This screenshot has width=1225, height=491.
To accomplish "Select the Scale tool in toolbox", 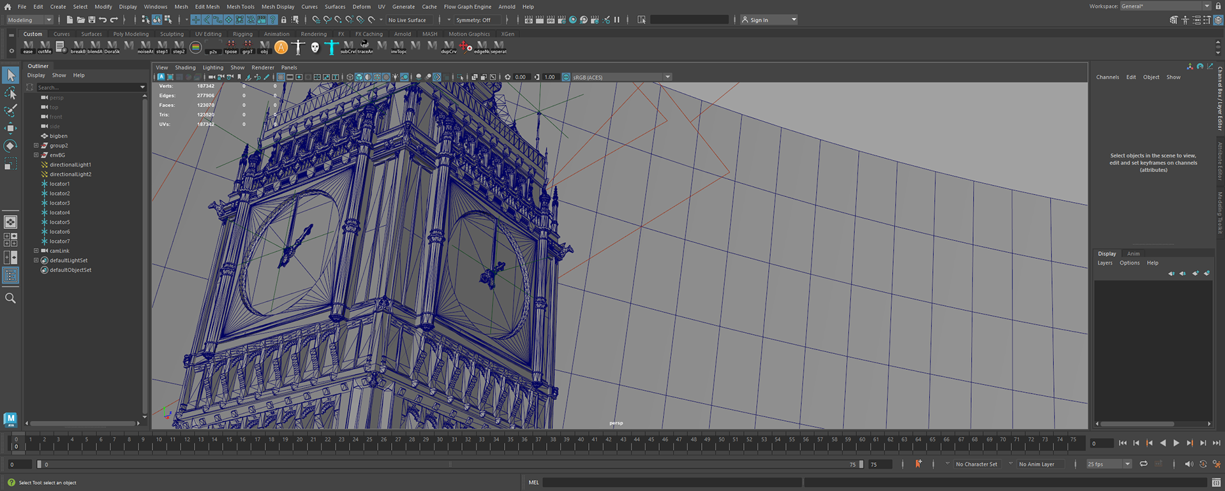I will 10,165.
